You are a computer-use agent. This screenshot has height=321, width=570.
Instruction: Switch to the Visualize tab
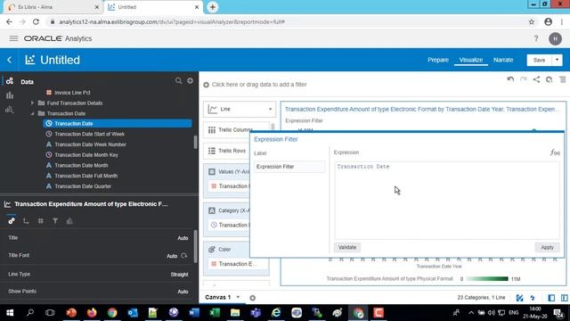[471, 60]
